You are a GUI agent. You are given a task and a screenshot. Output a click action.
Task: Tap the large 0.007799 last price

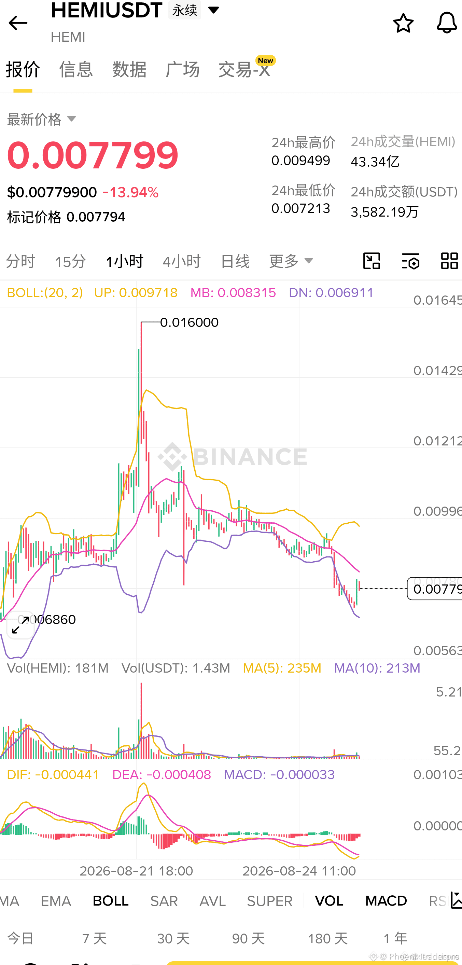coord(93,155)
